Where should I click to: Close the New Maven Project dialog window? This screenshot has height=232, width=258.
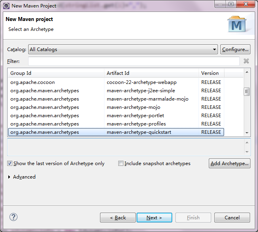(x=246, y=4)
